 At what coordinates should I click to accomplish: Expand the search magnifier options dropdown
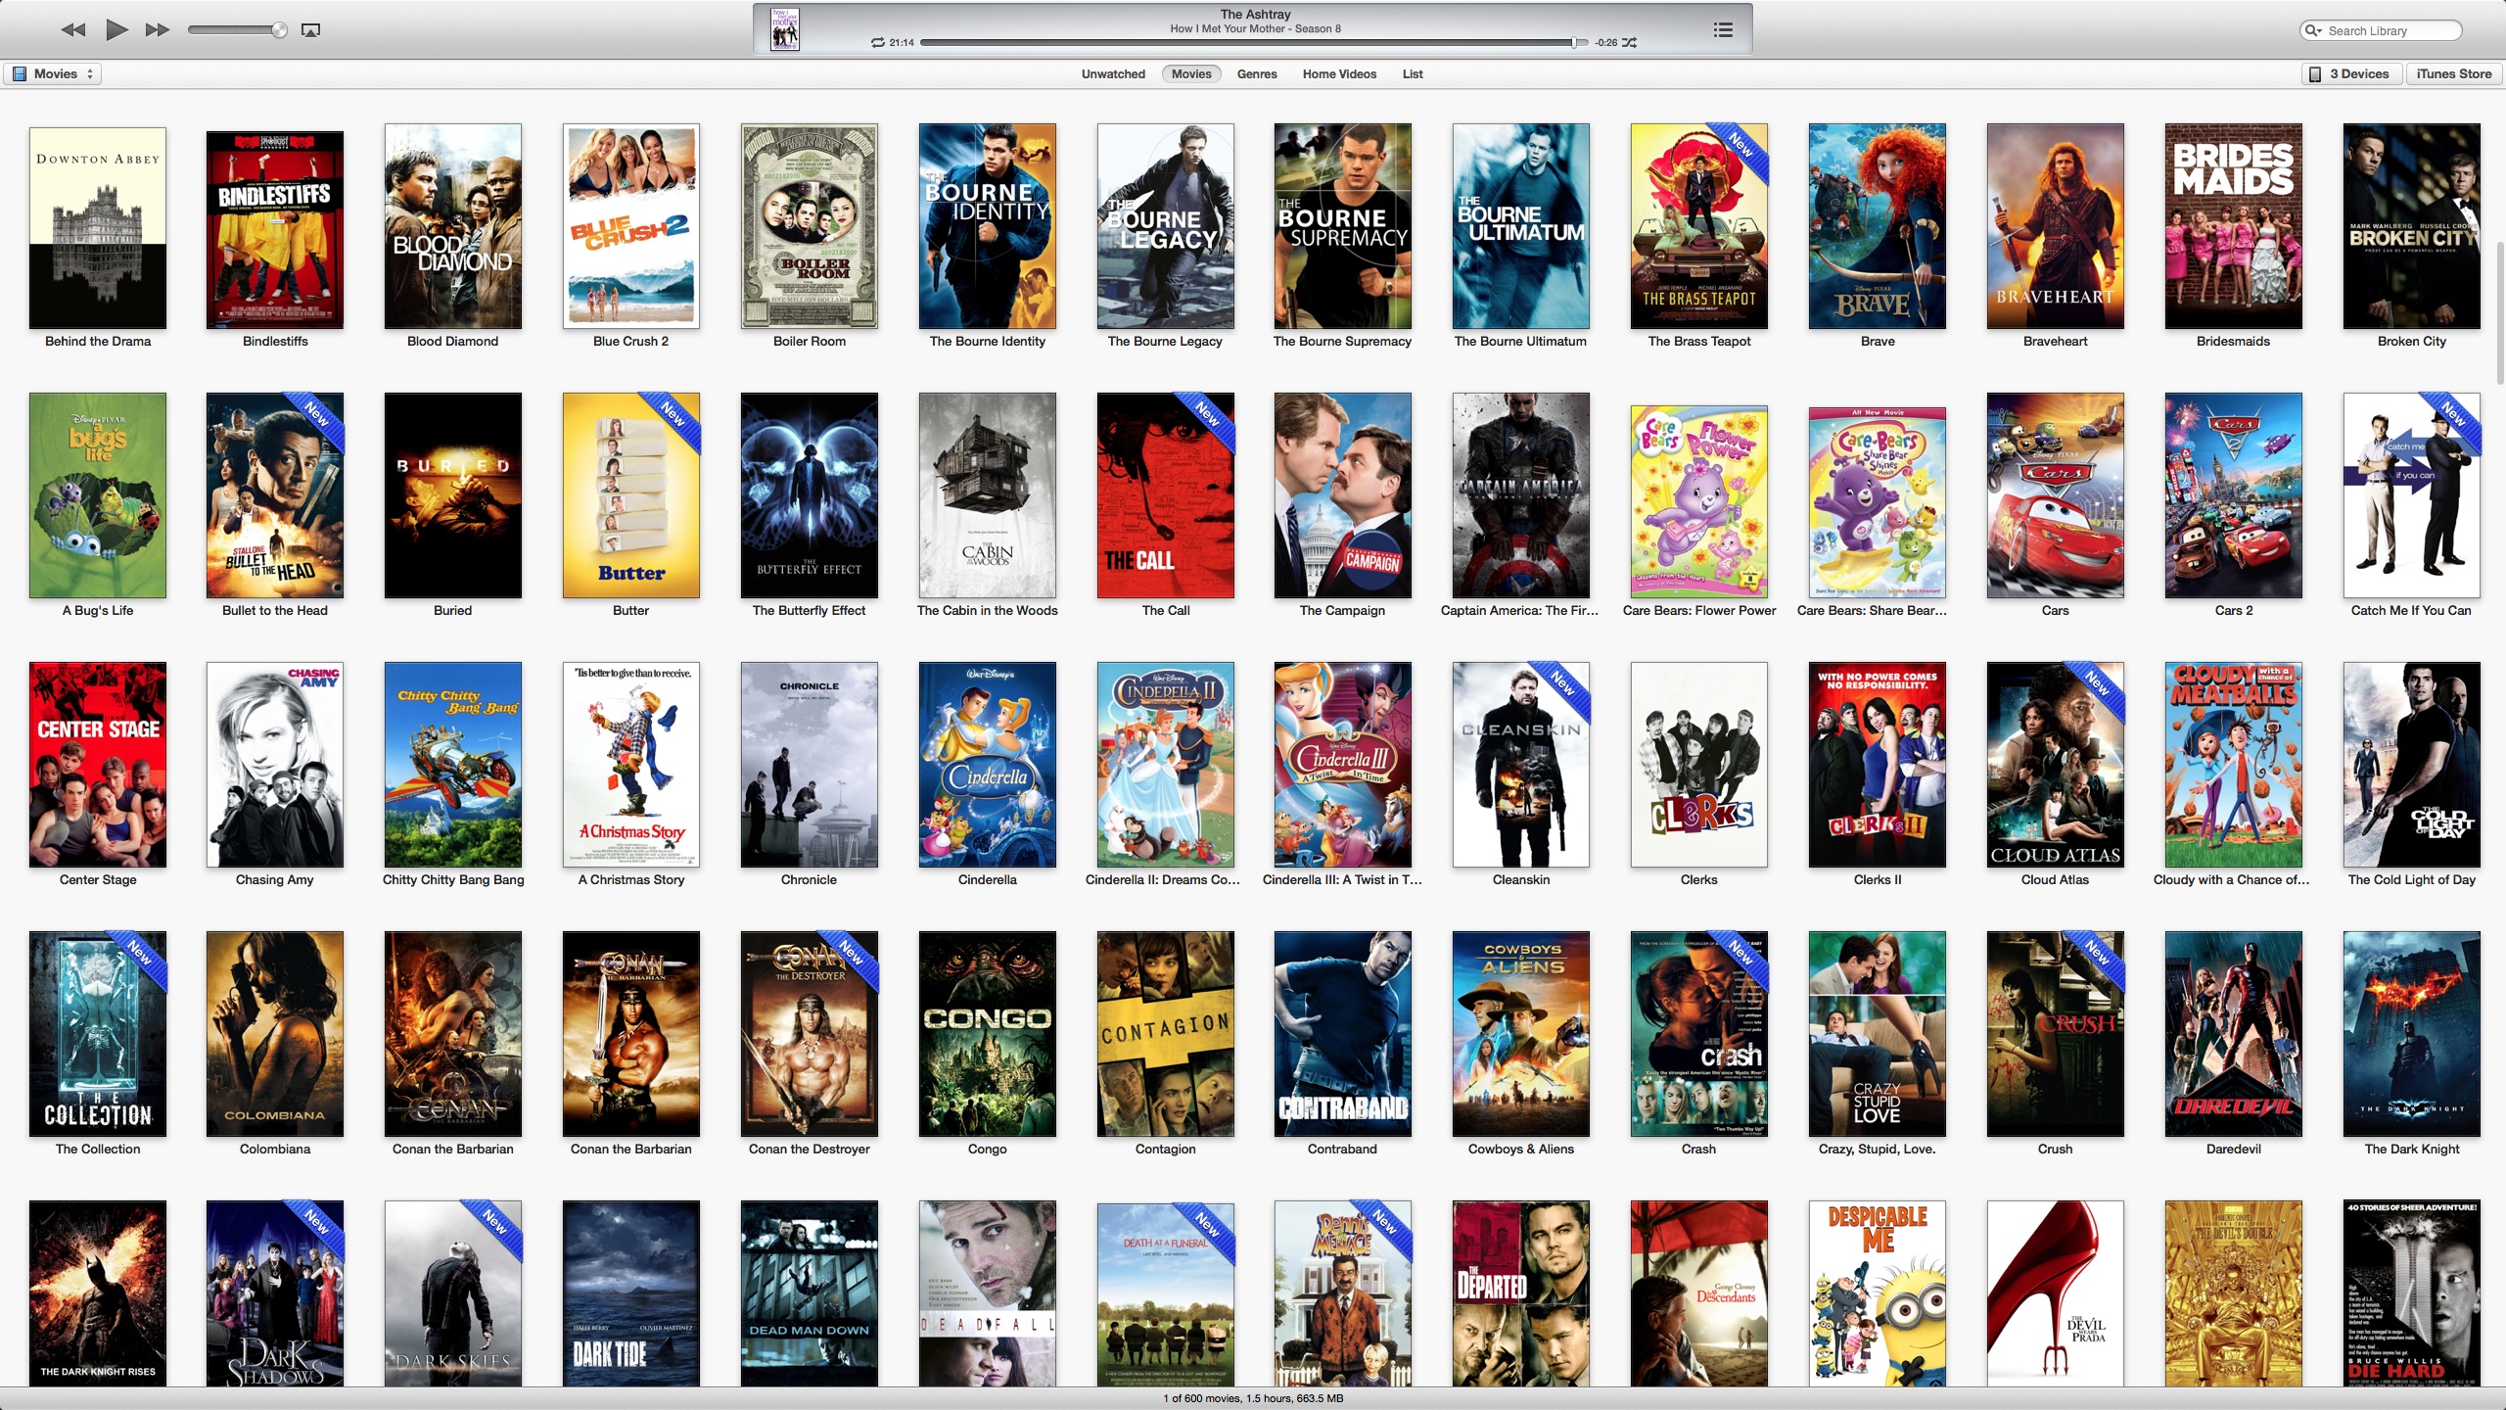pos(2314,30)
